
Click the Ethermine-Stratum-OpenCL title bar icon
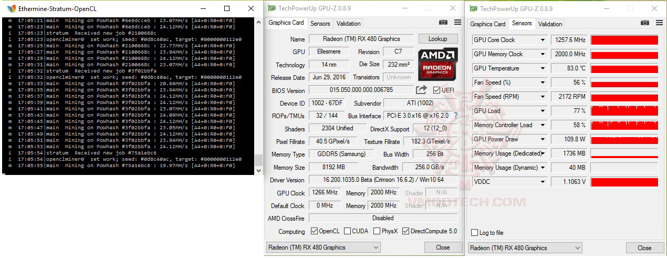[12, 8]
